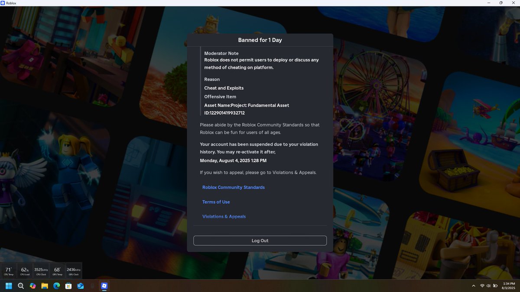Click the volume speaker tray icon
Screen dimensions: 520x292
488,286
